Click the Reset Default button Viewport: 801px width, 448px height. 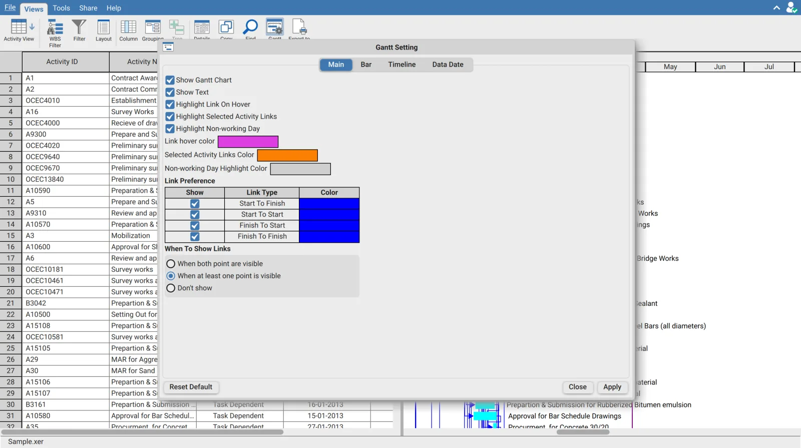(x=191, y=387)
